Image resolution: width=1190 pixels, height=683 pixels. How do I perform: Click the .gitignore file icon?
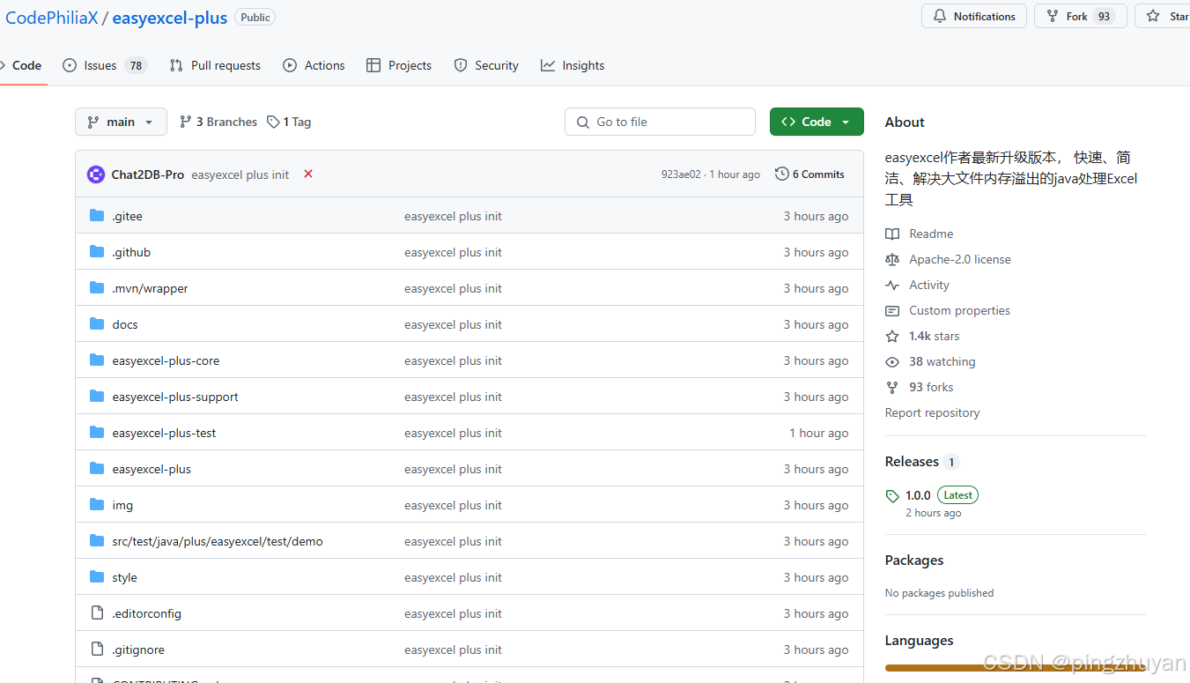click(x=97, y=650)
